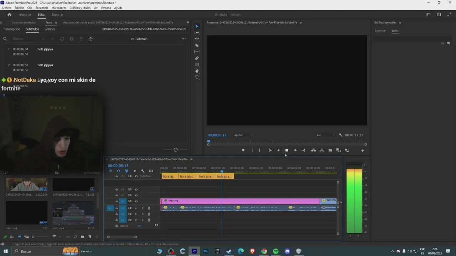
Task: Switch to Controles de efectos panel
Action: tap(24, 23)
